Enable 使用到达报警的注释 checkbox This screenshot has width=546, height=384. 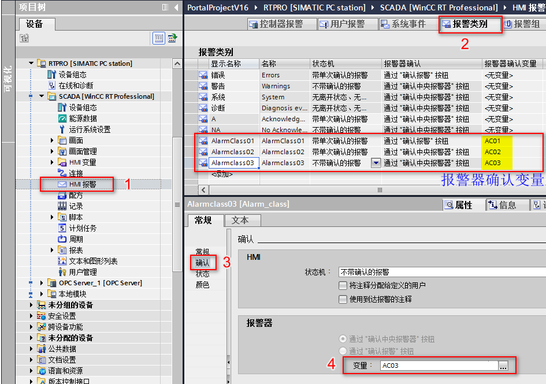point(343,299)
